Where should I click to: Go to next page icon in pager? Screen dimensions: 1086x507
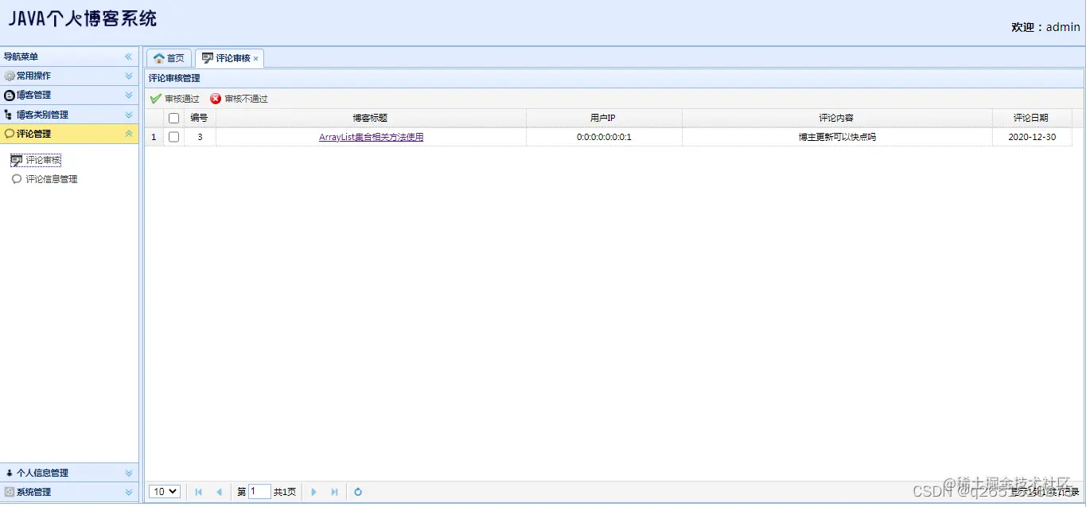coord(313,492)
